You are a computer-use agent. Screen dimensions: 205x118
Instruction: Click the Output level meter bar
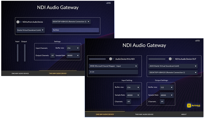(x=25, y=53)
